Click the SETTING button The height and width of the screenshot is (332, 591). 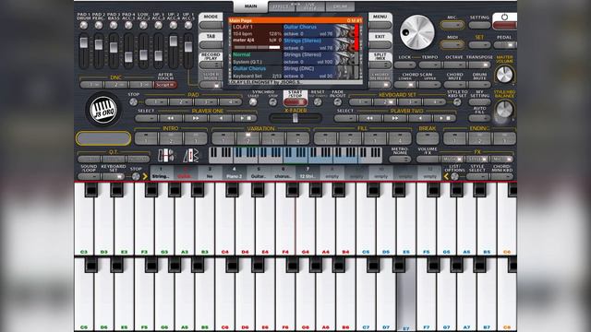pyautogui.click(x=479, y=25)
